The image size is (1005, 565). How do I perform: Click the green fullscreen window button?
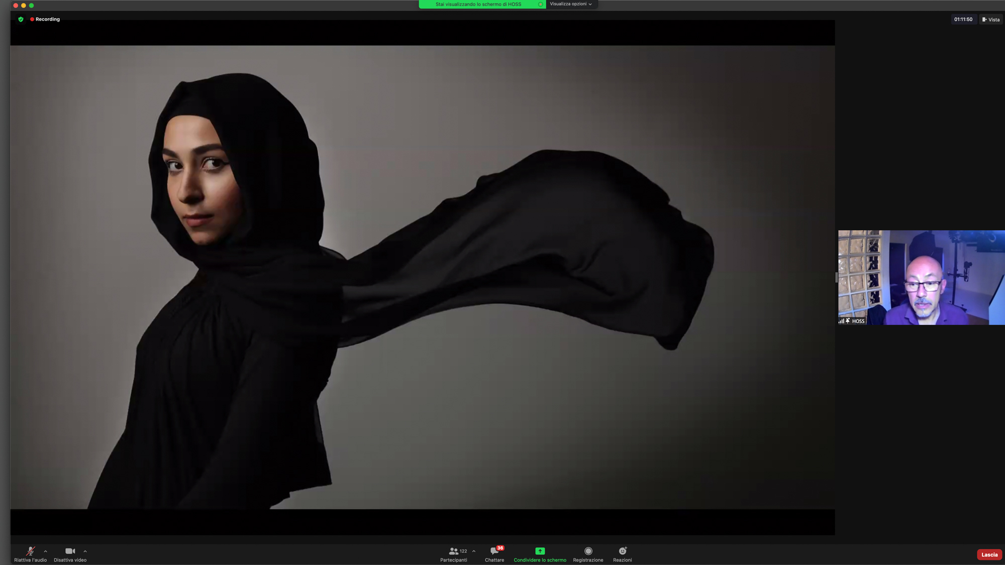31,6
